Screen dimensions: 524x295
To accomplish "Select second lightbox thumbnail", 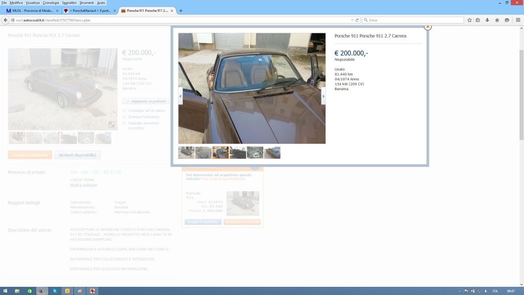I will pyautogui.click(x=204, y=153).
